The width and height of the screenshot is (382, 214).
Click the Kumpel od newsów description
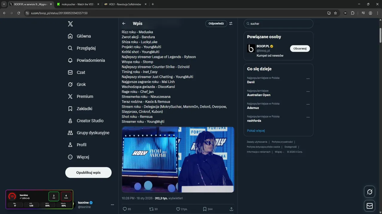(x=270, y=56)
